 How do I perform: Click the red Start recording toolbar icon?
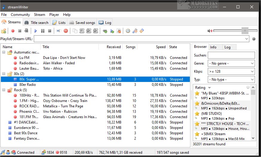coord(13,31)
